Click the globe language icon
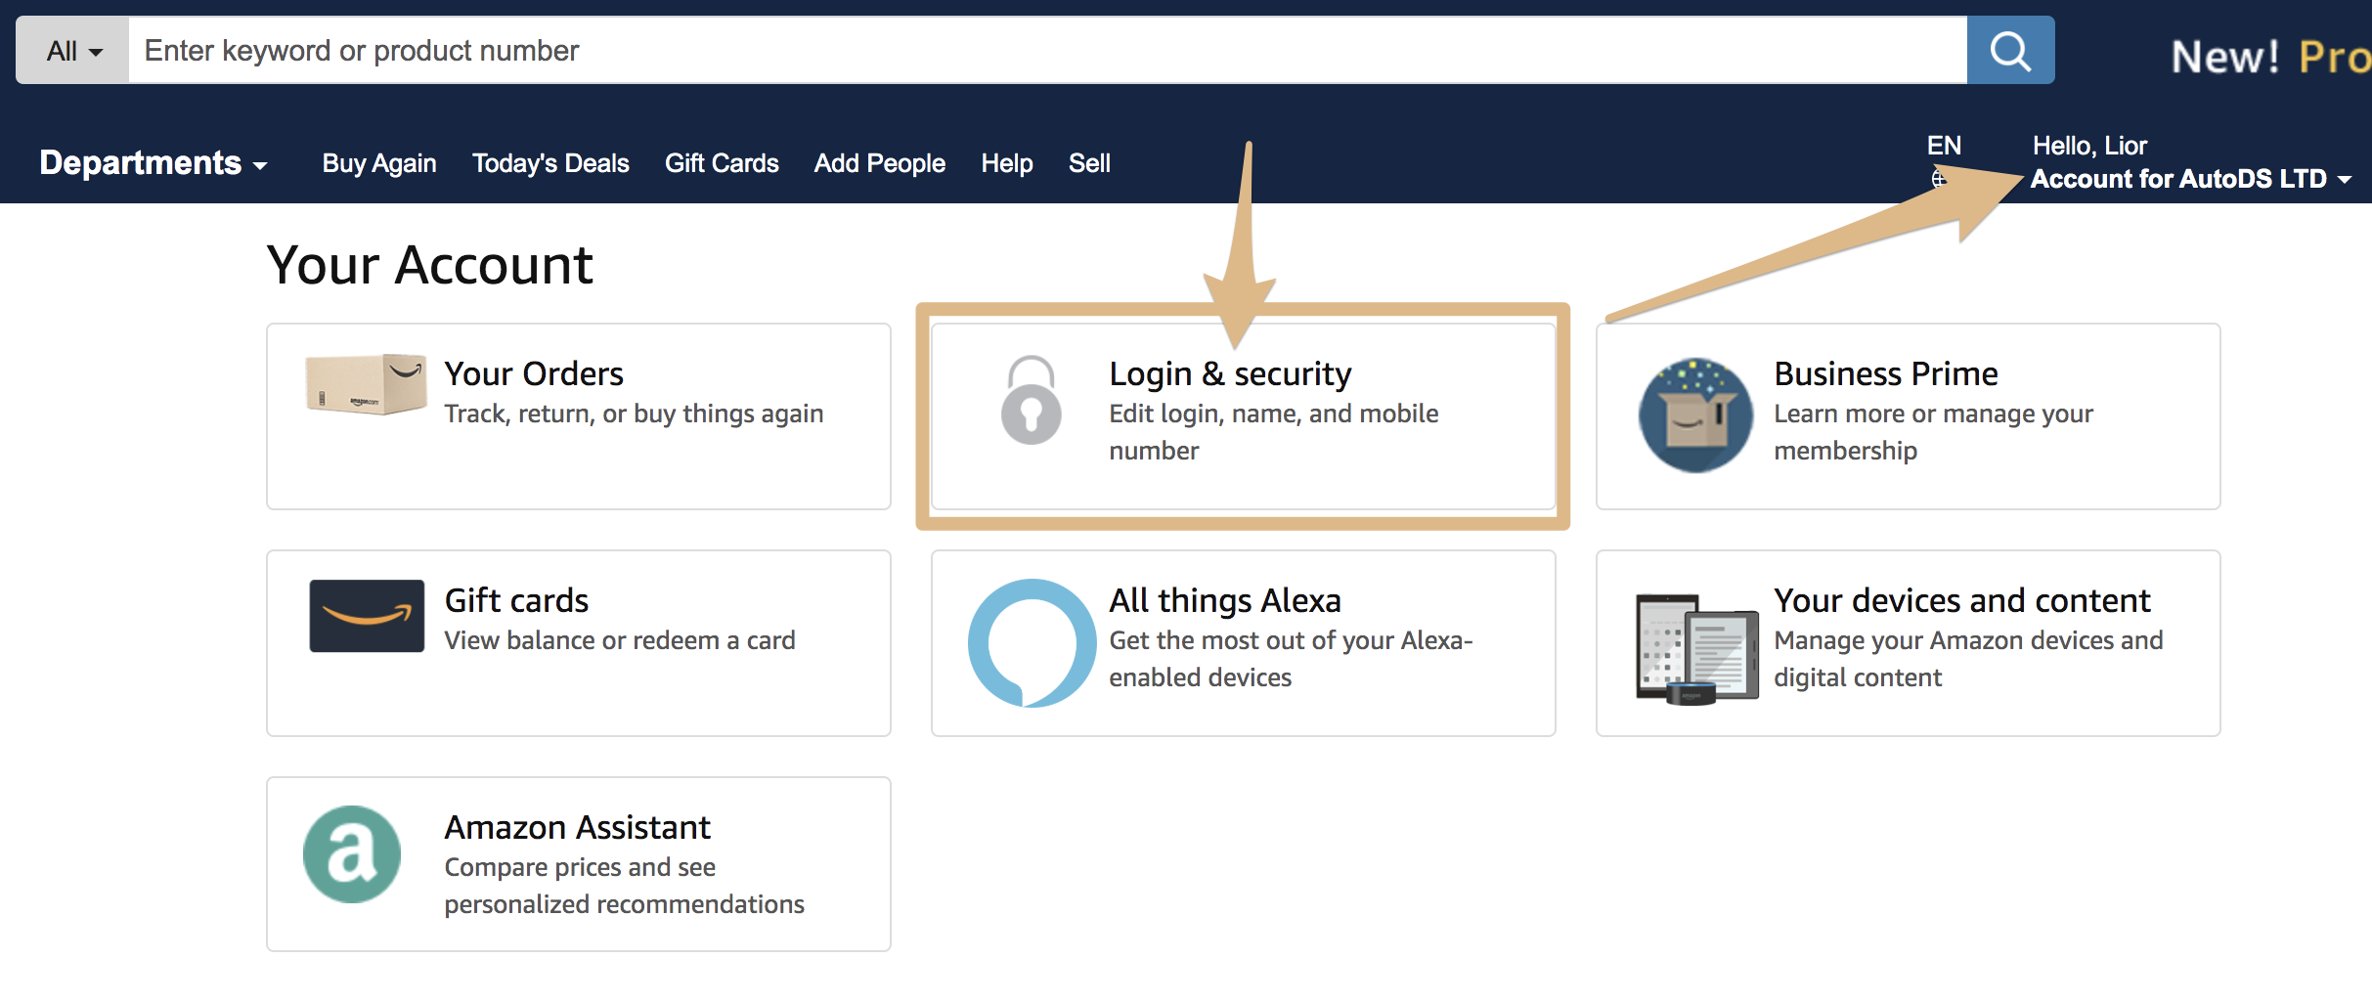 [x=1939, y=178]
